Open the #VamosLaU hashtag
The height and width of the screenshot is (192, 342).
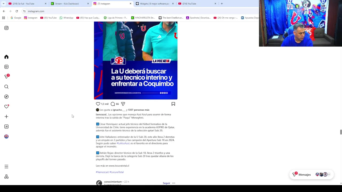(102, 172)
